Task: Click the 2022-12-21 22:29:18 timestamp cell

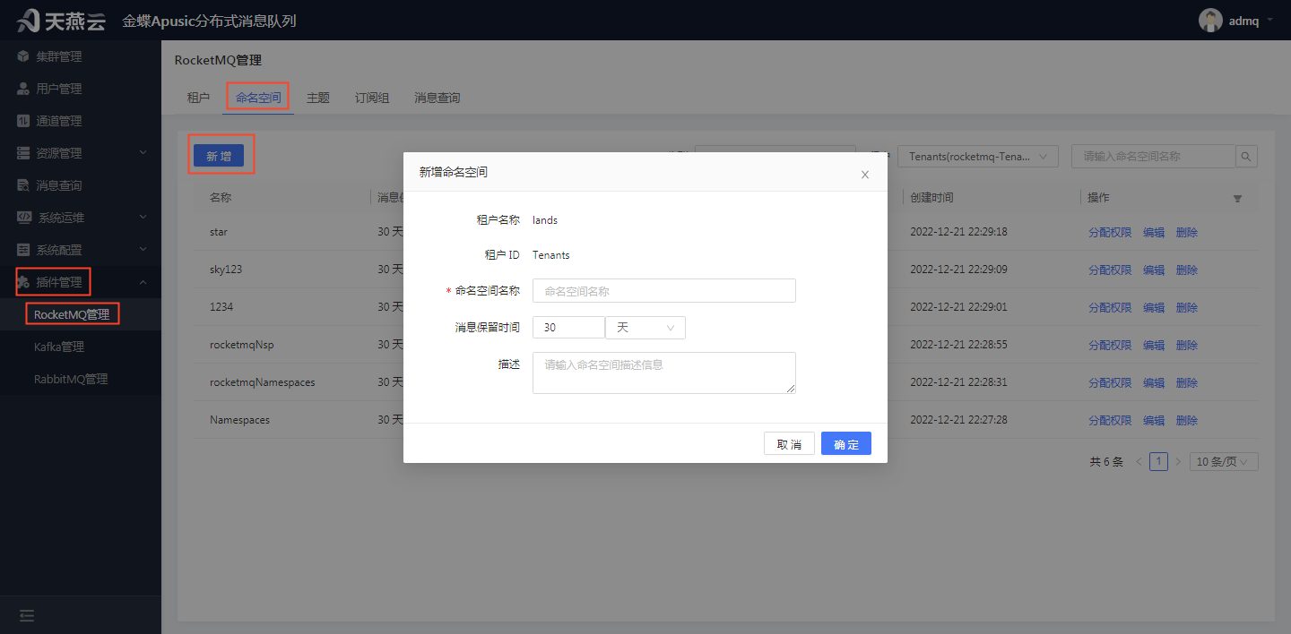Action: [958, 232]
